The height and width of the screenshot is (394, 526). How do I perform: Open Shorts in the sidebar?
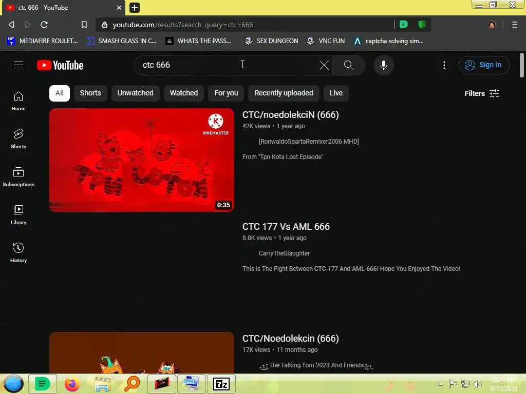click(x=18, y=139)
